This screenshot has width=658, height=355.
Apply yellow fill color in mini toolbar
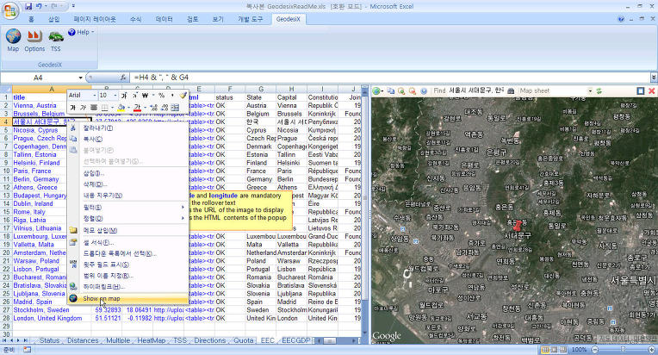pos(121,108)
